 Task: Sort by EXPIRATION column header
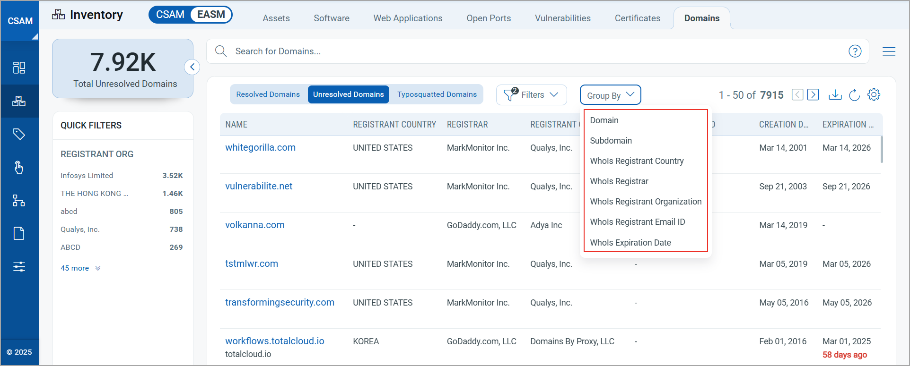click(848, 125)
